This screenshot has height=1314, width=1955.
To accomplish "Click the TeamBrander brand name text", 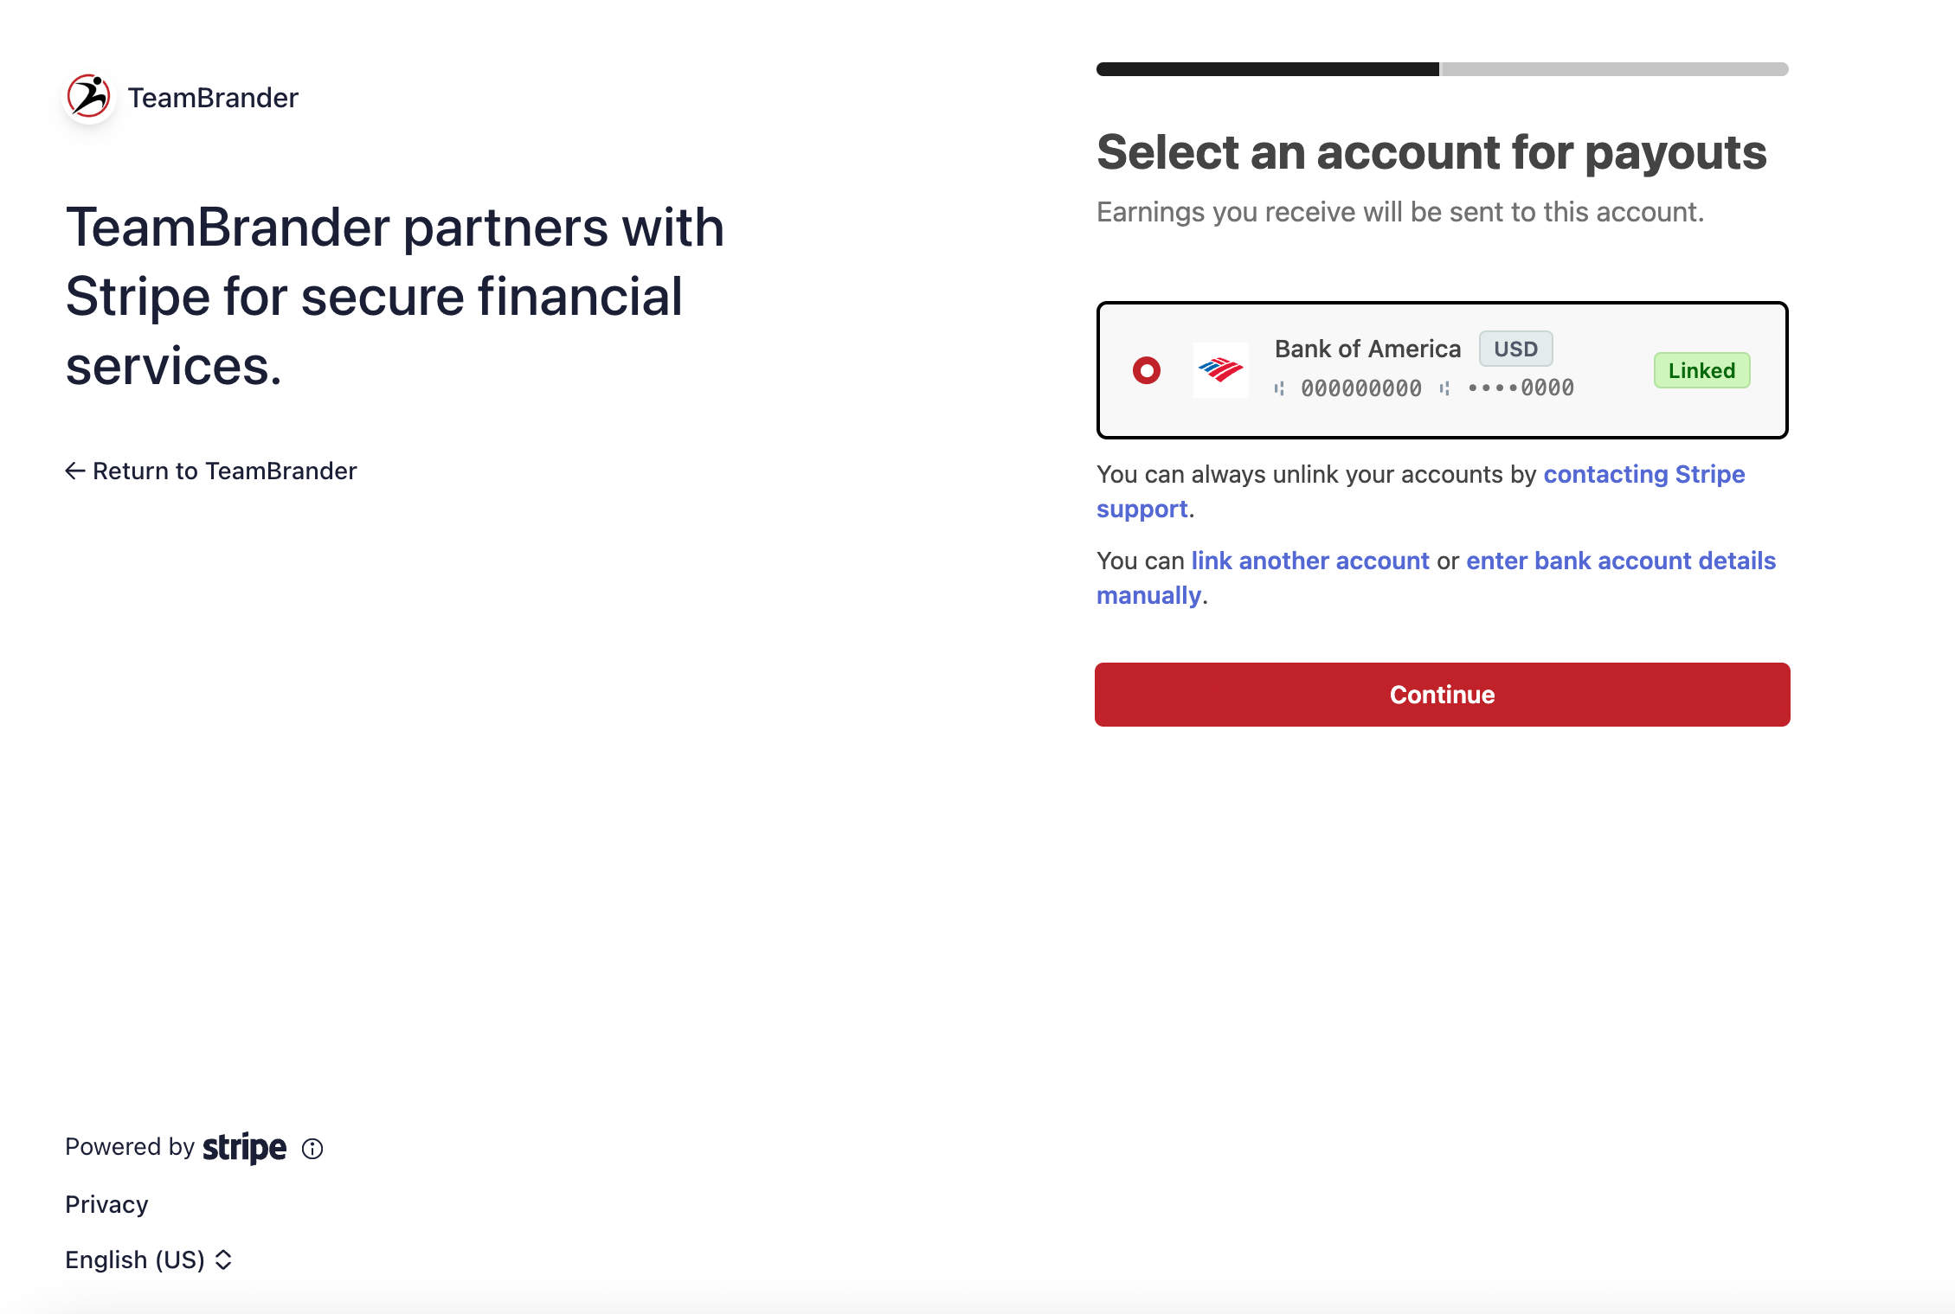I will click(x=213, y=98).
